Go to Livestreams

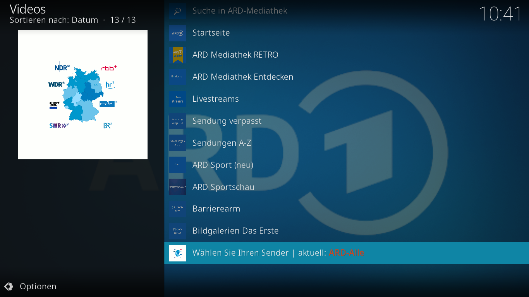pos(347,99)
